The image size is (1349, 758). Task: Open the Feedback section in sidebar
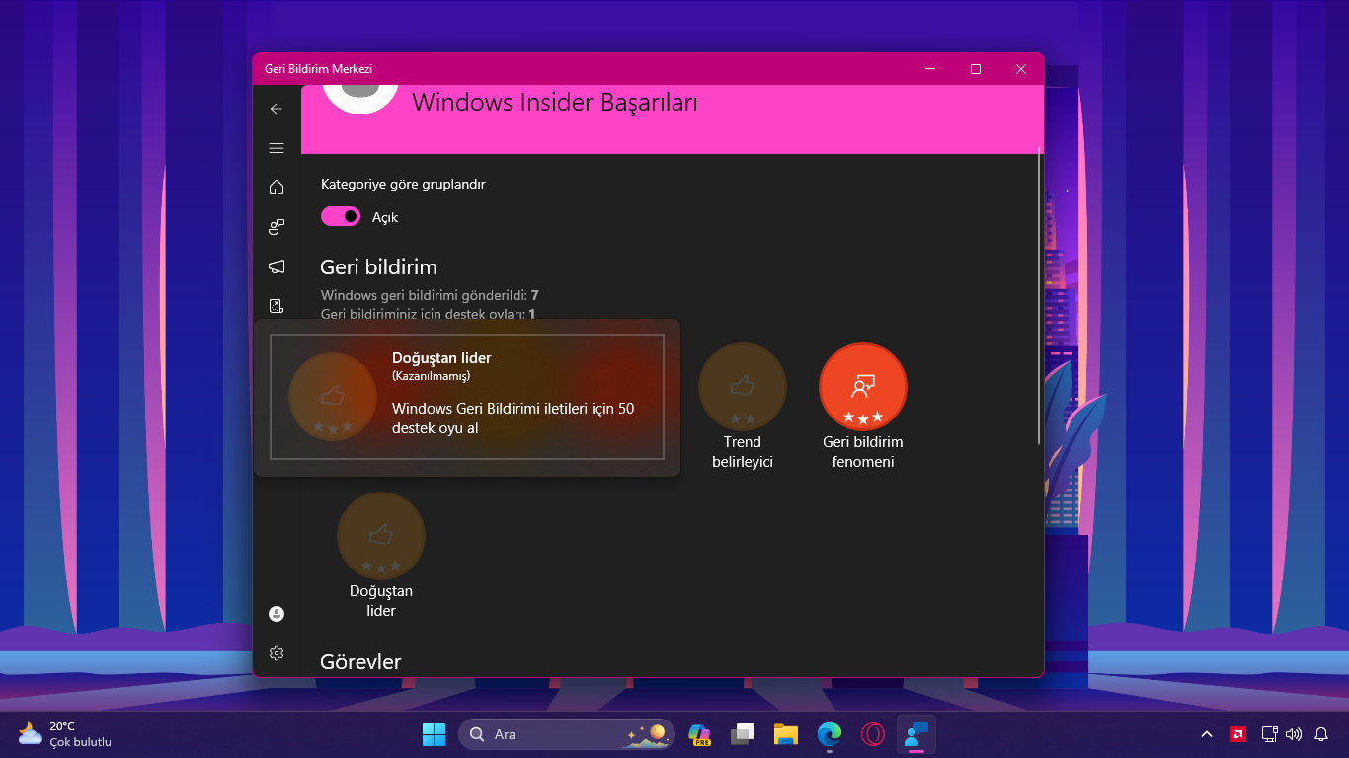click(277, 227)
